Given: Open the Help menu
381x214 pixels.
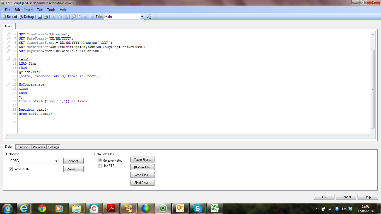Looking at the screenshot, I should (63, 10).
